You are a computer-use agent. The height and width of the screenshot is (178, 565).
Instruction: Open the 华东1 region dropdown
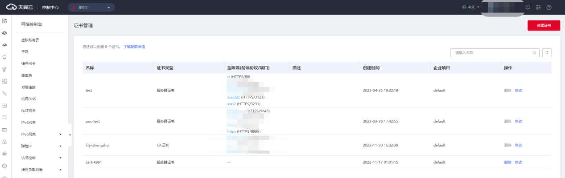click(91, 8)
